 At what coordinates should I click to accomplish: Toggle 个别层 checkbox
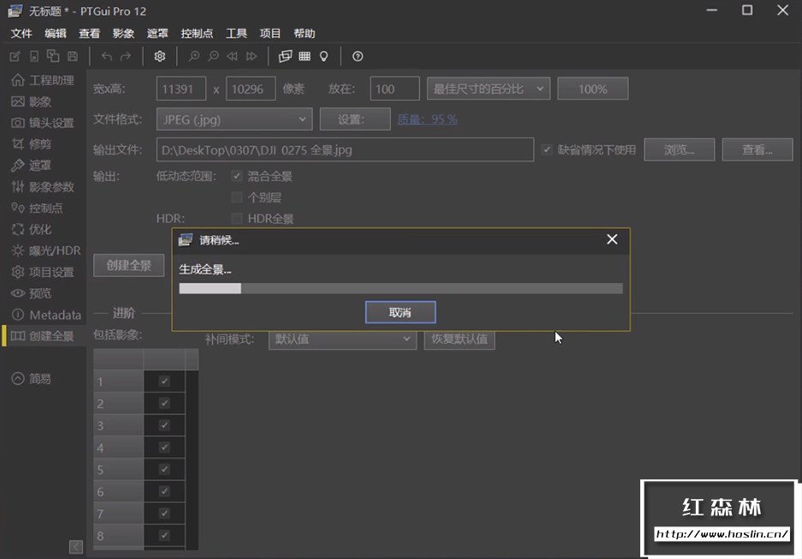coord(236,198)
